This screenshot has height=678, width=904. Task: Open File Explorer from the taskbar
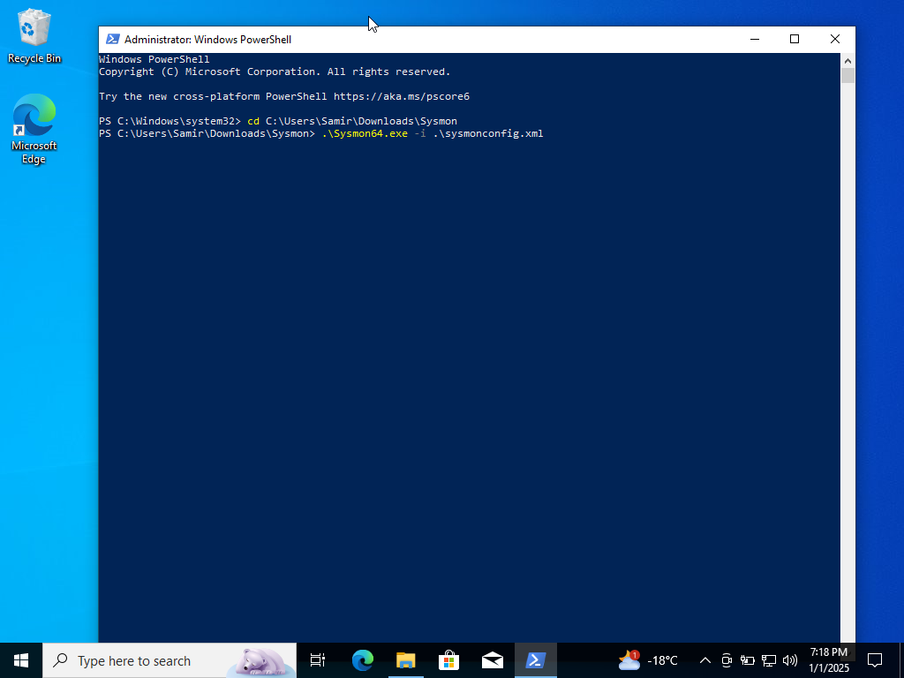click(x=405, y=659)
